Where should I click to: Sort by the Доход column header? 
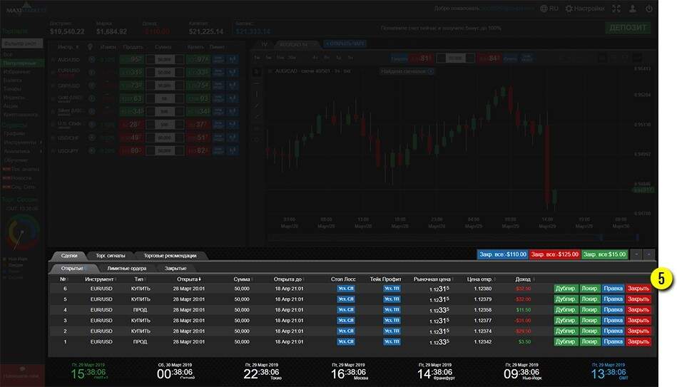[523, 279]
